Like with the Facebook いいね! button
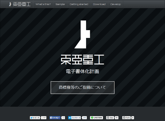This screenshot has width=165, height=121. (x=55, y=118)
